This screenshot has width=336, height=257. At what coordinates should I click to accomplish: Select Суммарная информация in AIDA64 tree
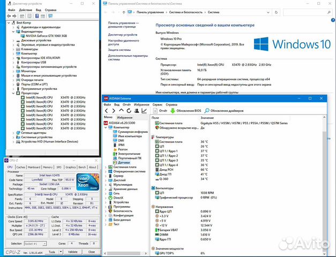point(130,132)
